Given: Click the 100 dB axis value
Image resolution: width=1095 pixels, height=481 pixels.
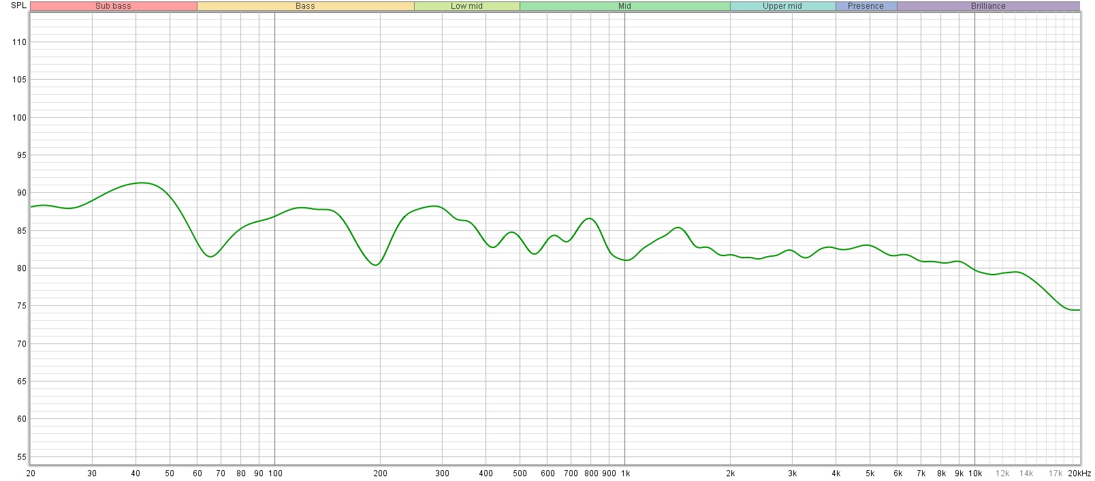Looking at the screenshot, I should [19, 118].
